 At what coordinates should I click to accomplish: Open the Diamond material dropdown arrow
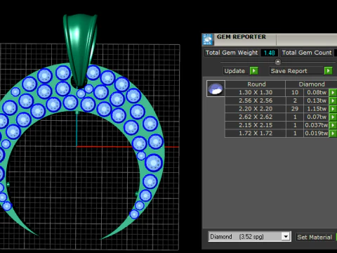tap(286, 237)
